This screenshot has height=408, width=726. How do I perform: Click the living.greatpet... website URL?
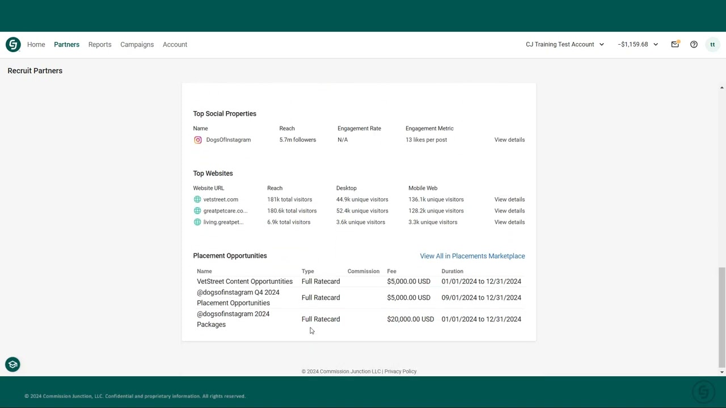pos(223,222)
